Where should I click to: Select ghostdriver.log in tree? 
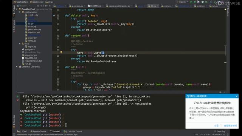tap(31, 52)
